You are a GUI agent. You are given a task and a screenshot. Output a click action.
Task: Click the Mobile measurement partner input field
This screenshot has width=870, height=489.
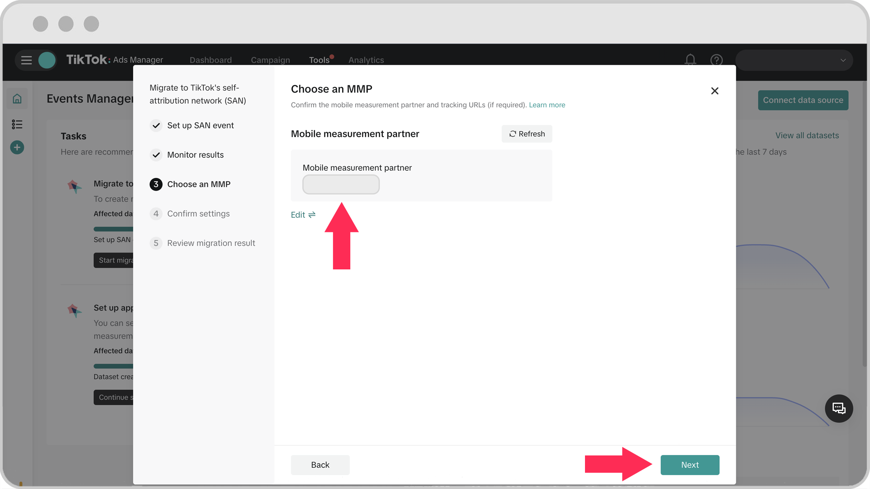pos(341,184)
